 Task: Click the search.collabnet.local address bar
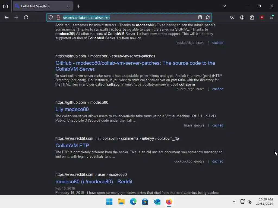(129, 18)
